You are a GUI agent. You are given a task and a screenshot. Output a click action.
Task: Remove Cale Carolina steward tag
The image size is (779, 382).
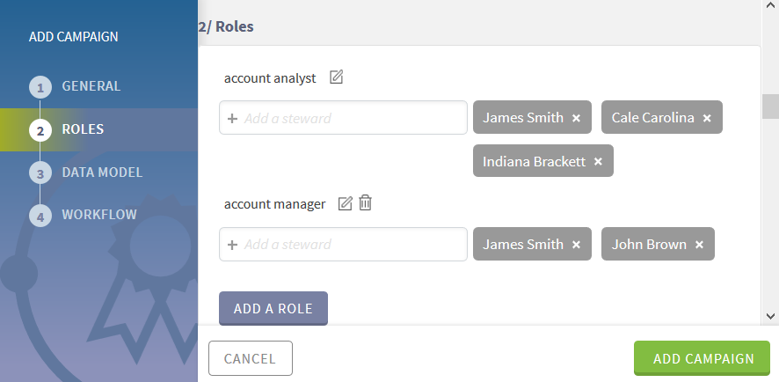[707, 118]
